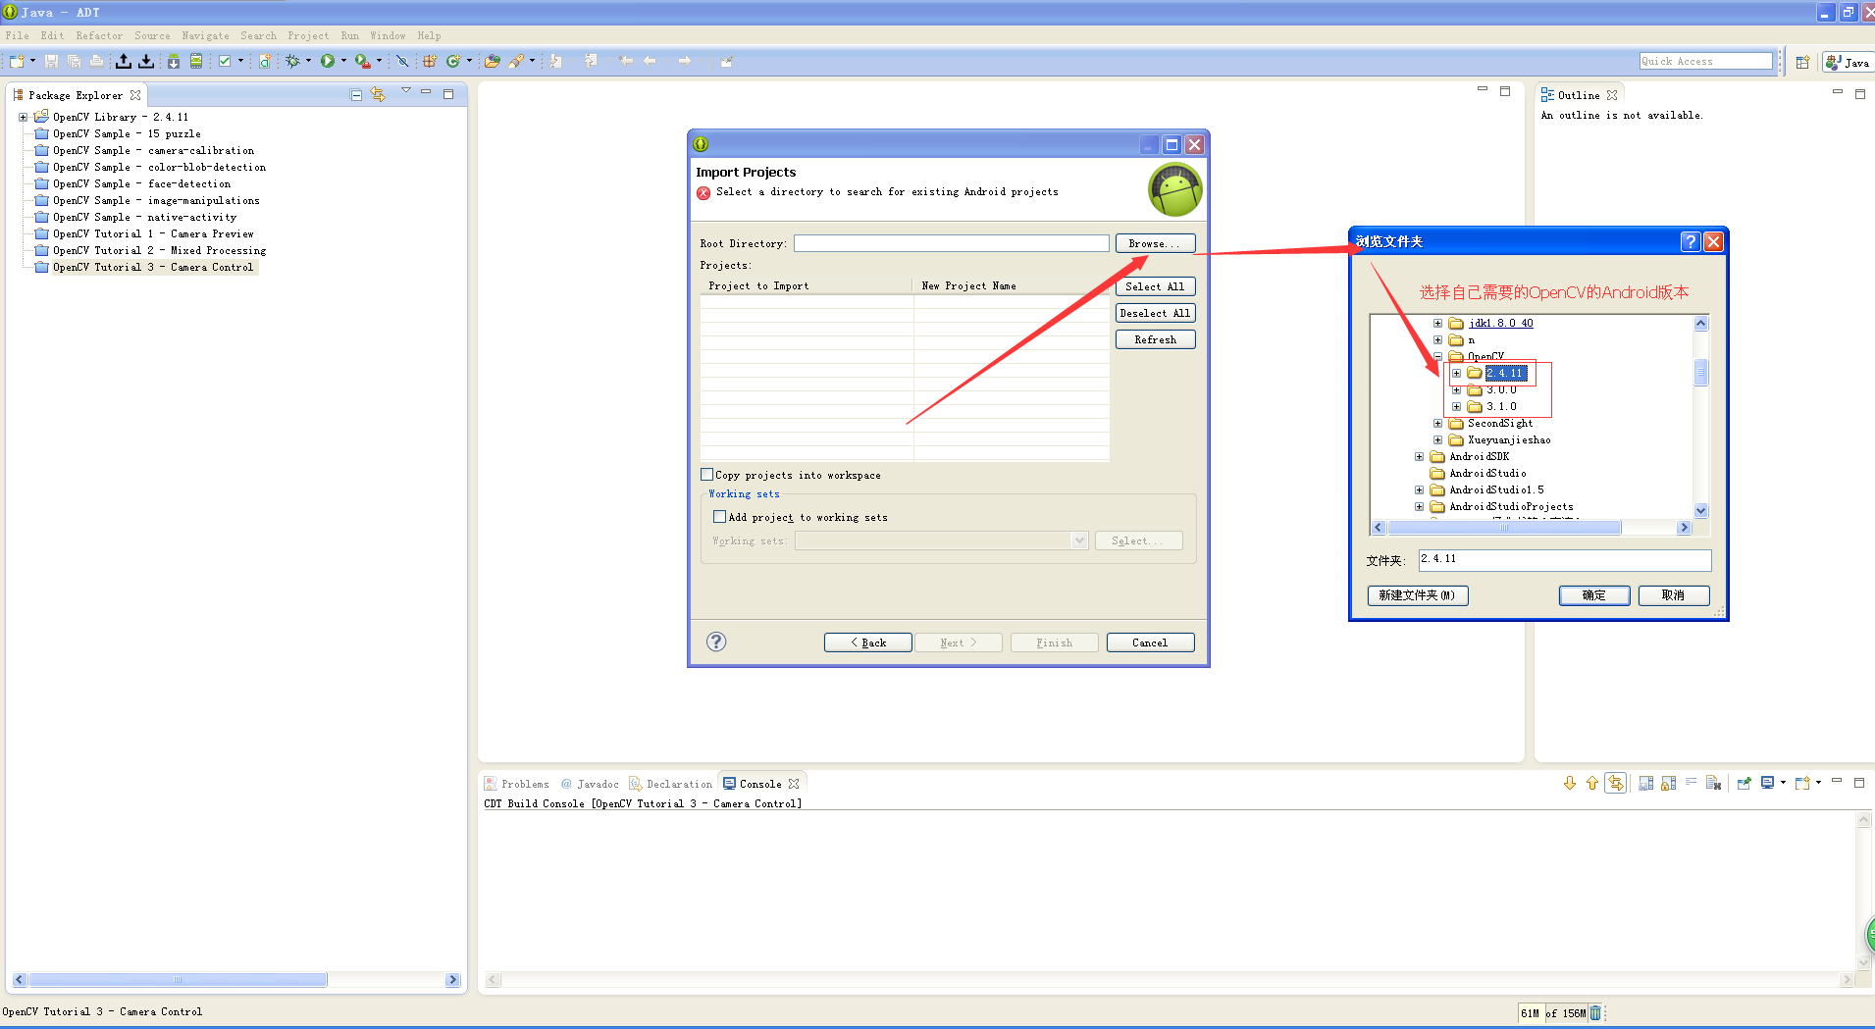Open the Debug button dropdown arrow
1875x1029 pixels.
point(308,61)
